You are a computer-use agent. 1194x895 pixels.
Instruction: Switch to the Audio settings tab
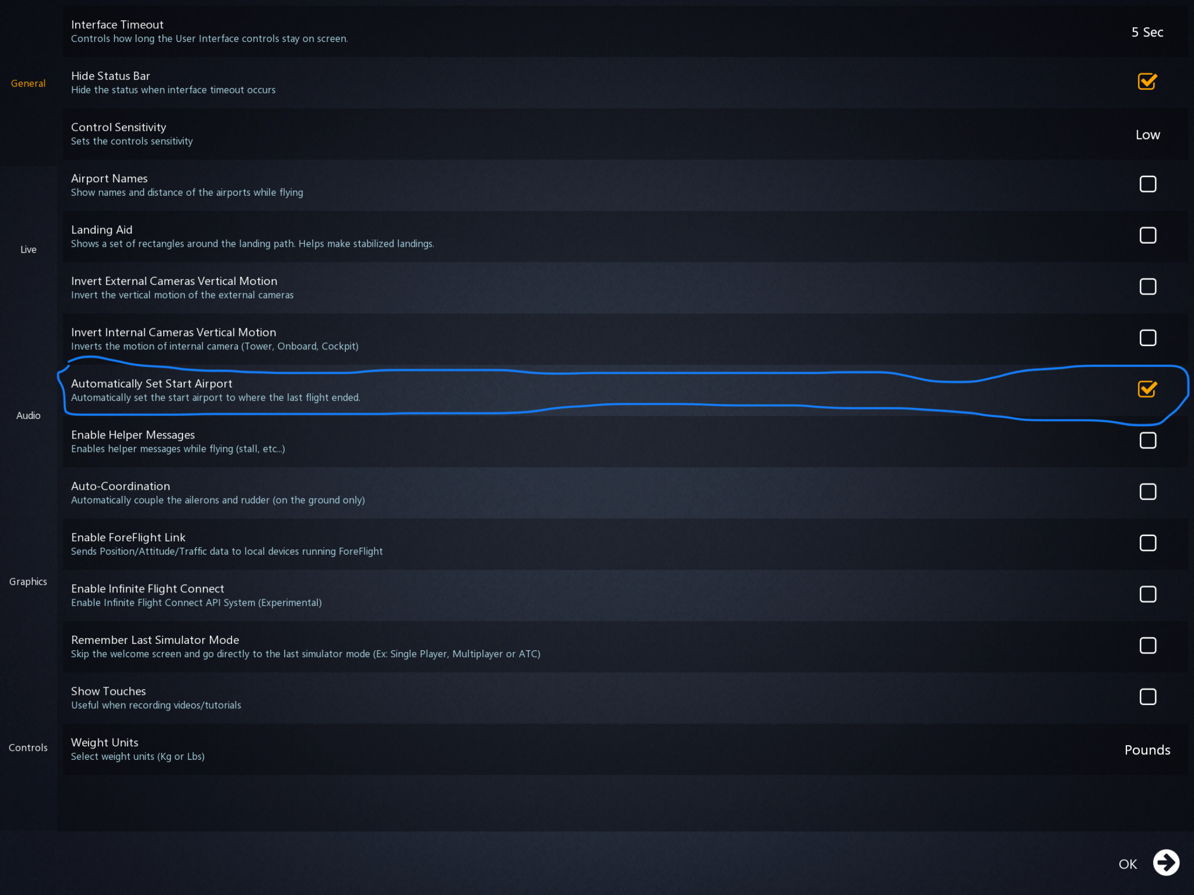(28, 415)
